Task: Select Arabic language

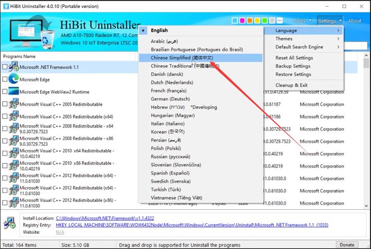Action: pyautogui.click(x=201, y=41)
